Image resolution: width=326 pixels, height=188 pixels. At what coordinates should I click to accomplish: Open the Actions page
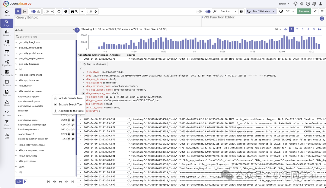click(7, 113)
